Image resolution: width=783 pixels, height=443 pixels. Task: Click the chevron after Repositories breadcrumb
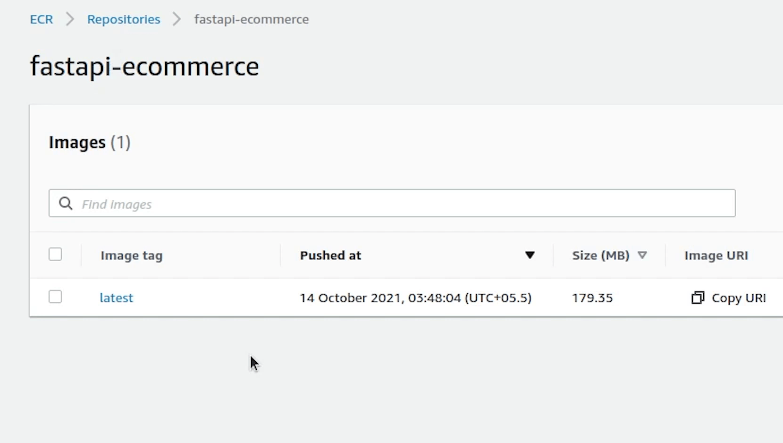click(177, 19)
